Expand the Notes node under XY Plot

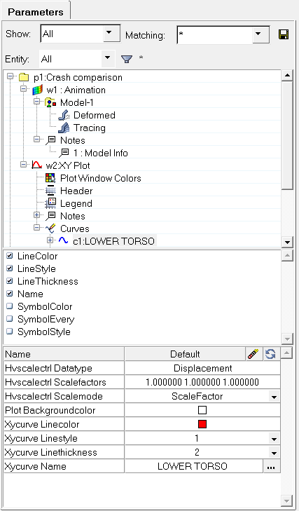[37, 215]
